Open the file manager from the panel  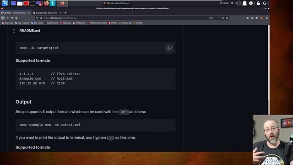coord(20,3)
